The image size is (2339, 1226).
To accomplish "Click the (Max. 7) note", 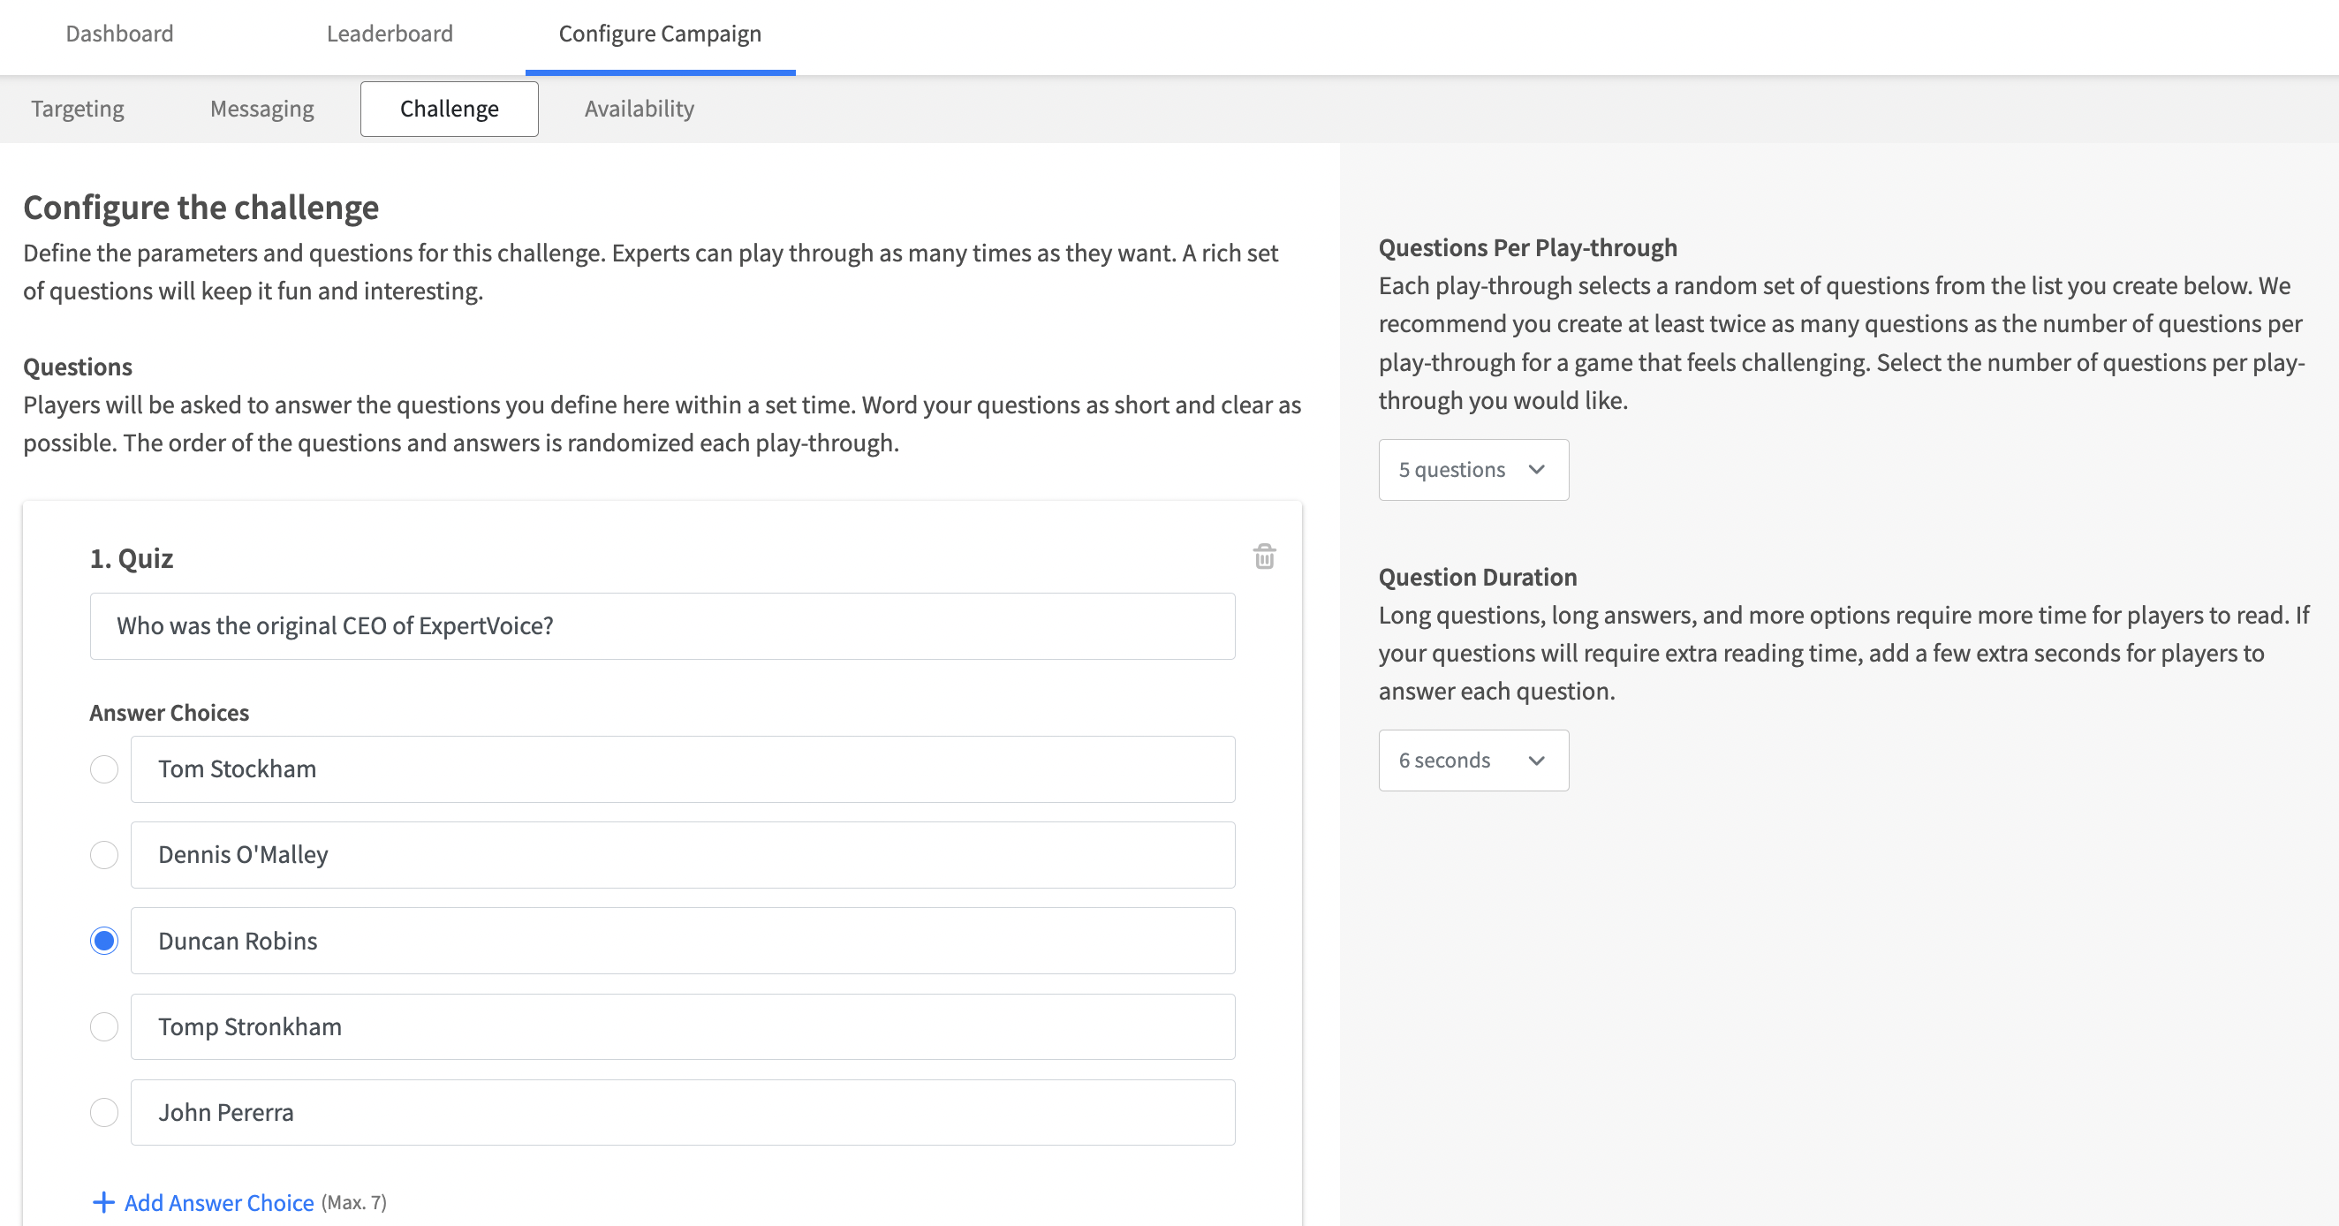I will click(x=354, y=1202).
